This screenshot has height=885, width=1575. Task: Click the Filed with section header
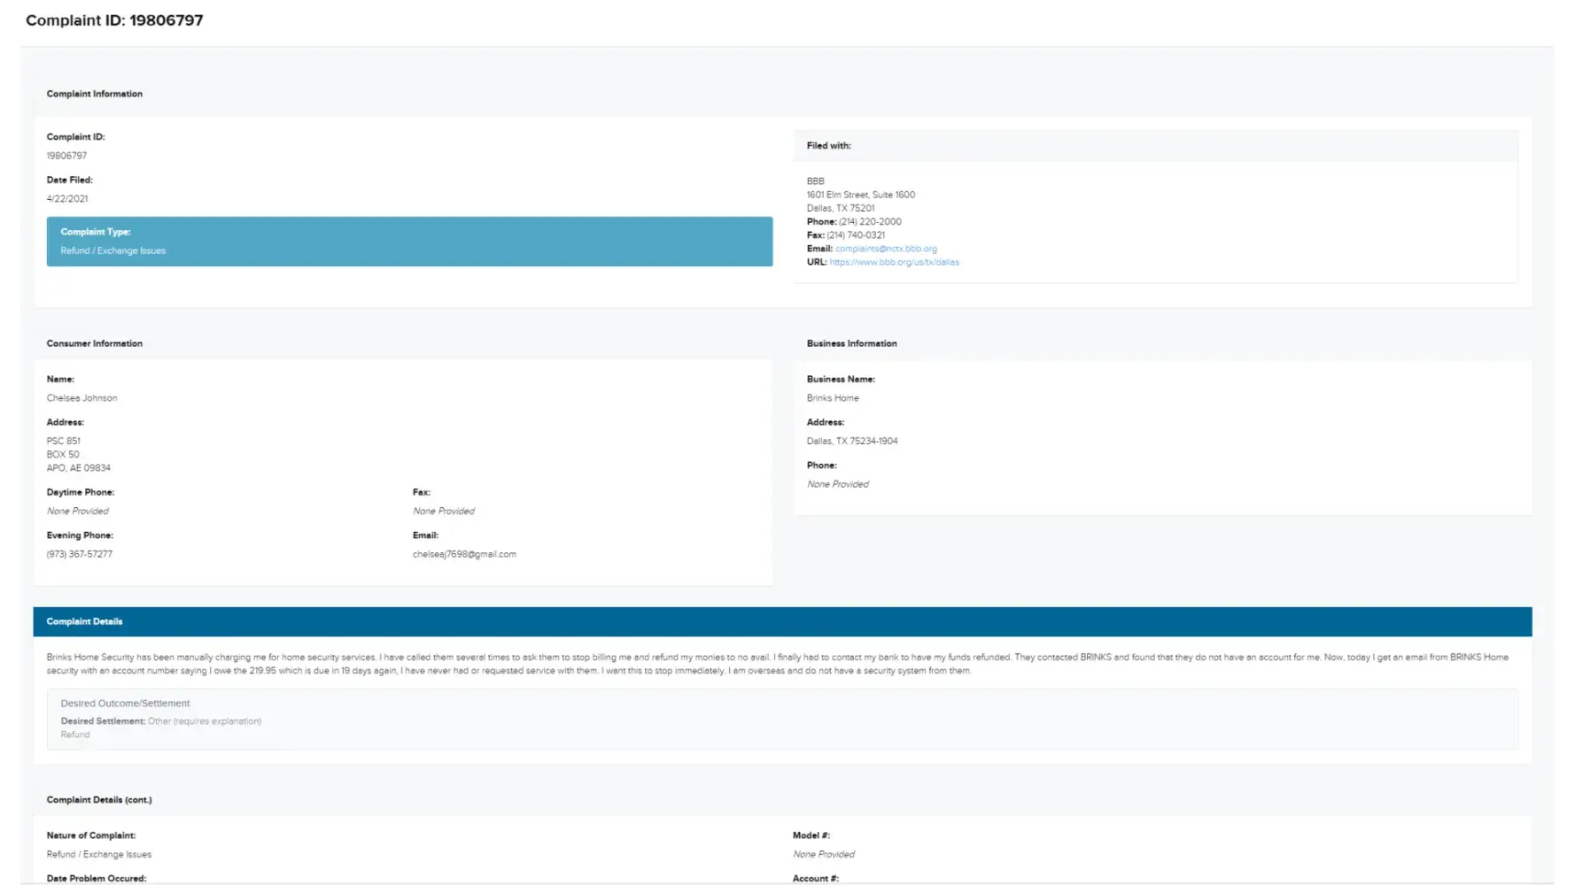tap(828, 146)
